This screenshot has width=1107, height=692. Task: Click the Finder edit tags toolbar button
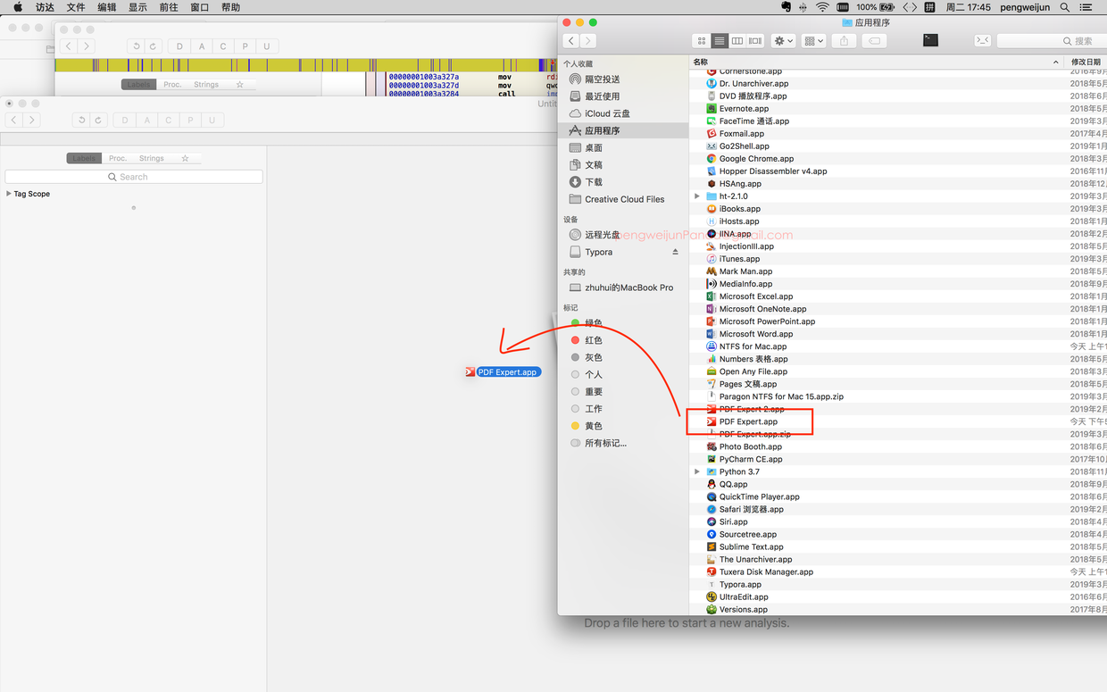(x=875, y=41)
